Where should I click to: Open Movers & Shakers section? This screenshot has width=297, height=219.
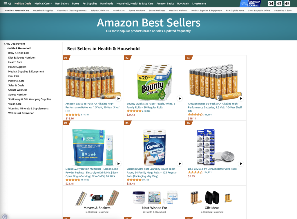tap(97, 208)
